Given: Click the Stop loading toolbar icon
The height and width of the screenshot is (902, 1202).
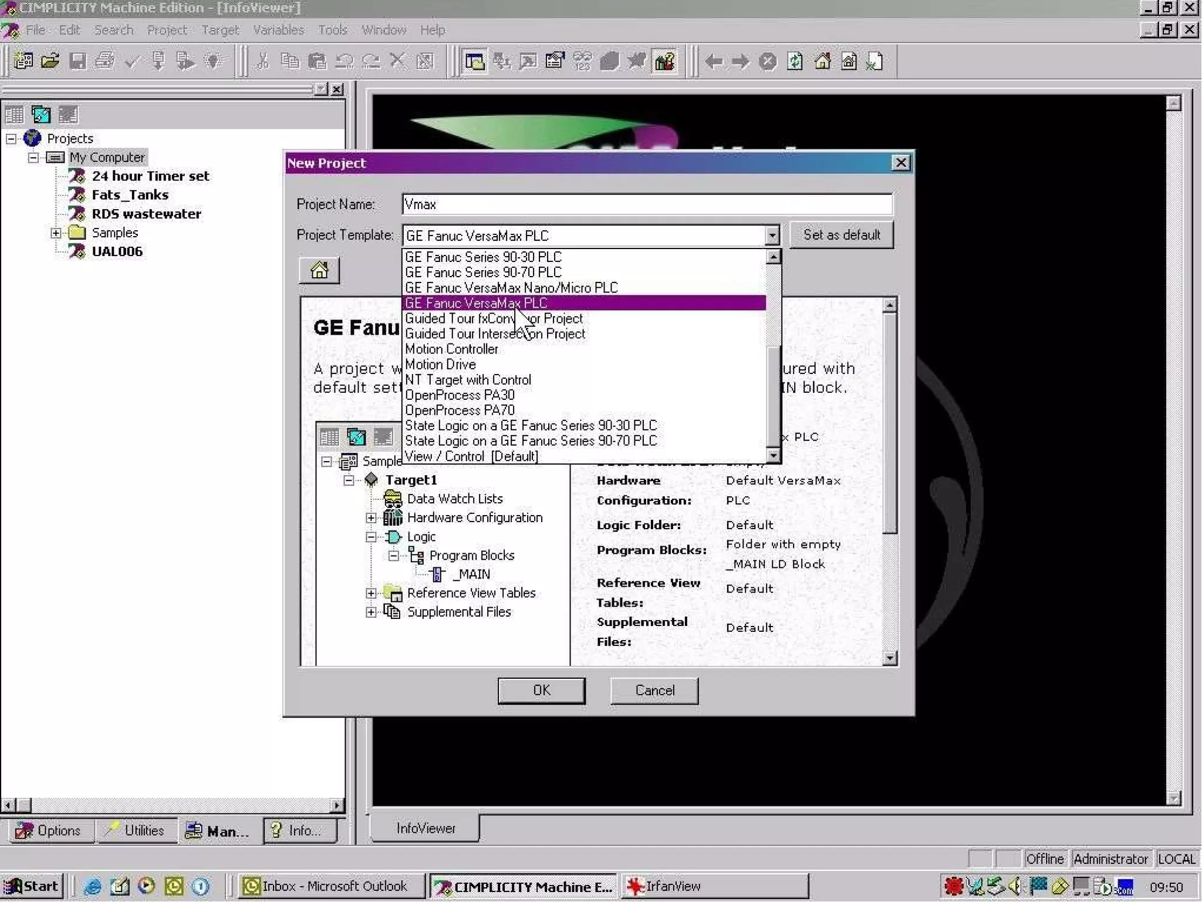Looking at the screenshot, I should [768, 61].
